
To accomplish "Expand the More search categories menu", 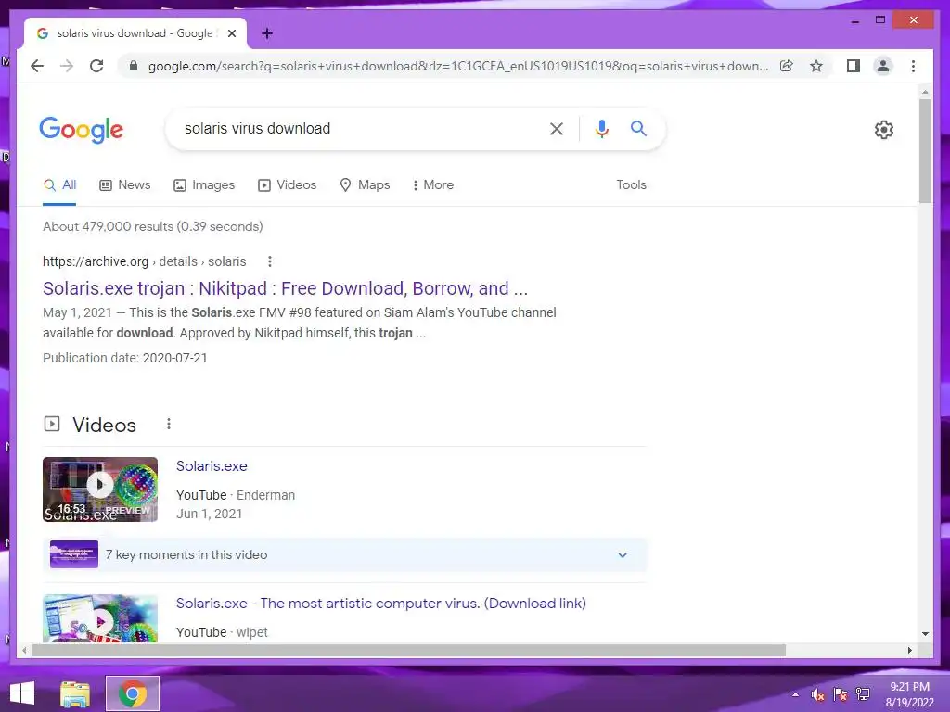I will [x=432, y=184].
